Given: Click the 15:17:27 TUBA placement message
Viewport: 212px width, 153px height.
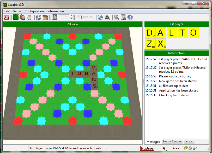Looking at the screenshot, I should point(175,70).
